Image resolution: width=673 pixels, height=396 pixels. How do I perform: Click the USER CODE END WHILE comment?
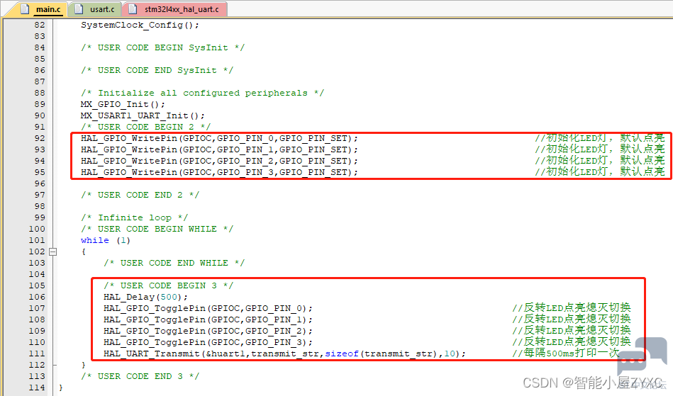(x=174, y=263)
